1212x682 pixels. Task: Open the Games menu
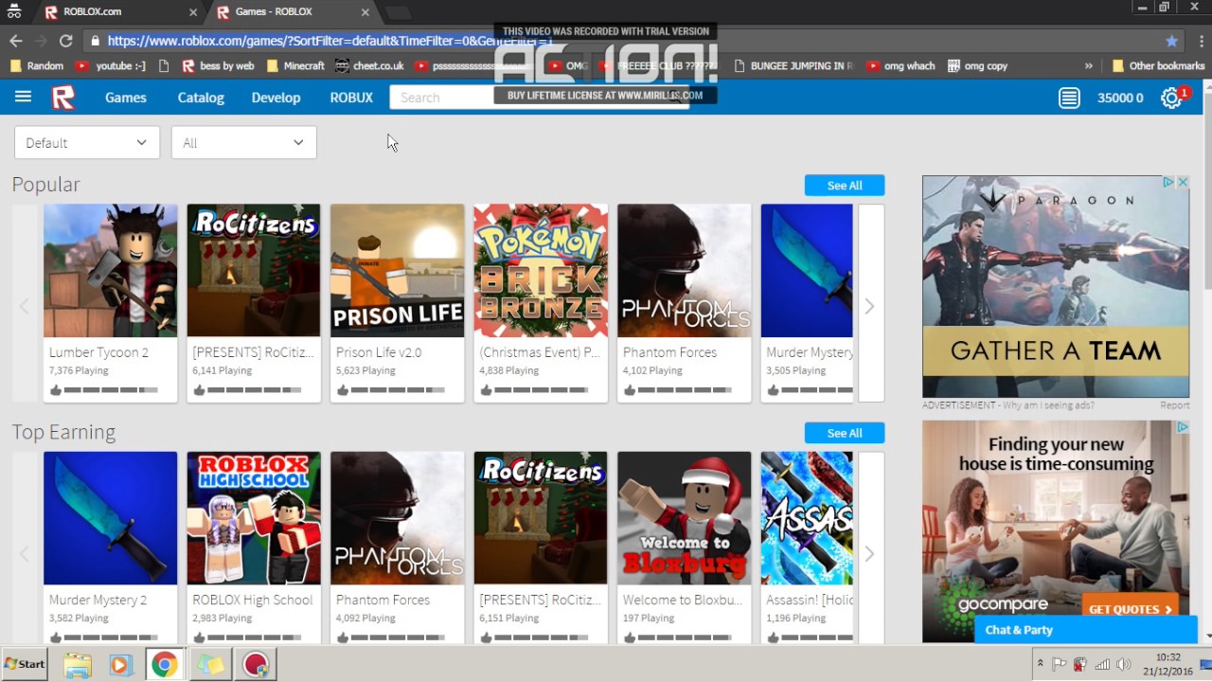pos(126,98)
